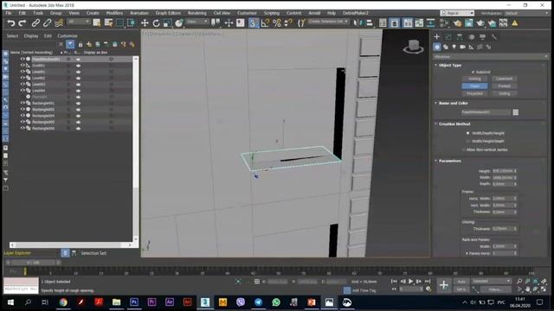Choose the Awning window type button

pos(474,79)
